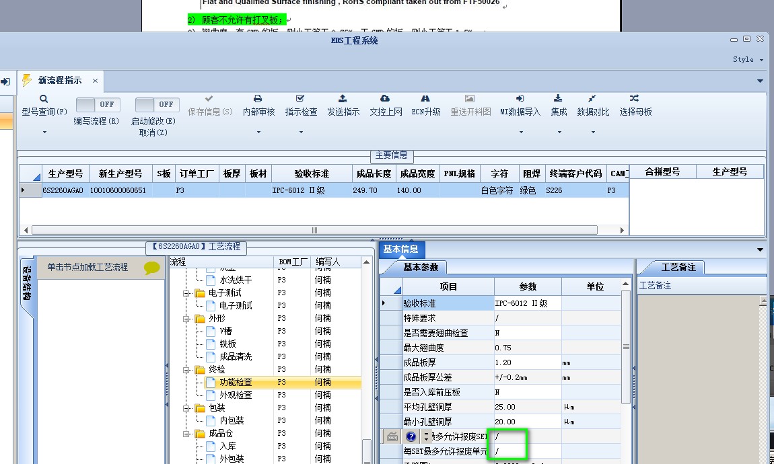Click 选择母板 shuffle icon
Image resolution: width=774 pixels, height=464 pixels.
pos(634,99)
